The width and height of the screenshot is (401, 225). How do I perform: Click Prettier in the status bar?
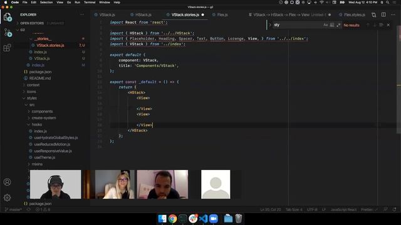369,209
